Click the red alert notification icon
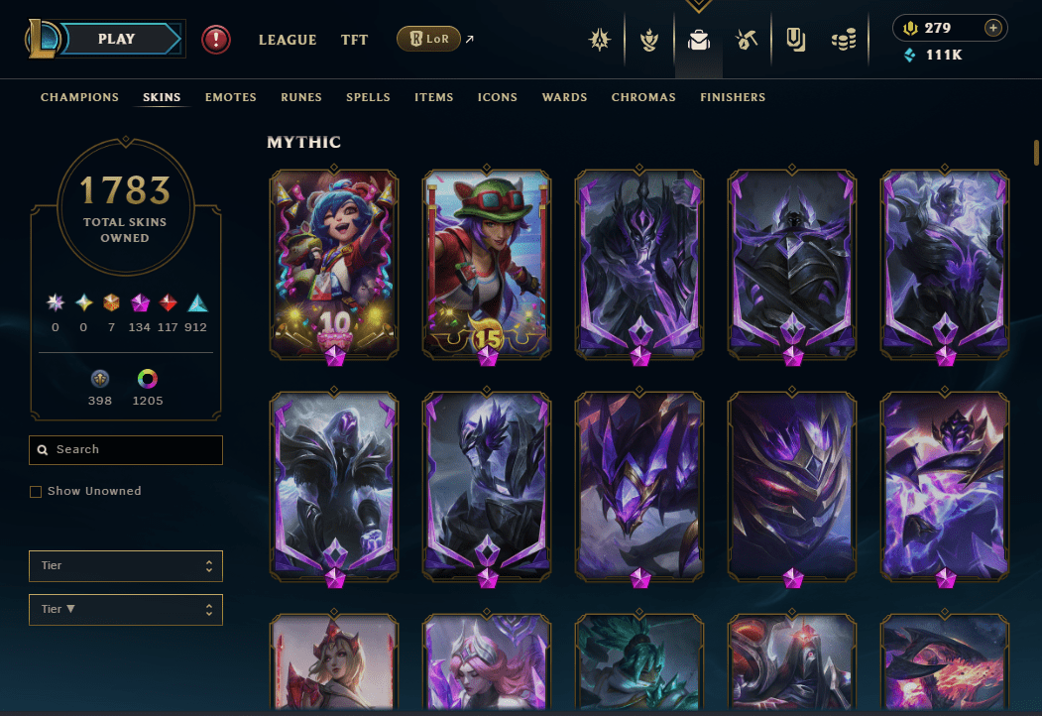This screenshot has height=716, width=1042. (x=216, y=40)
